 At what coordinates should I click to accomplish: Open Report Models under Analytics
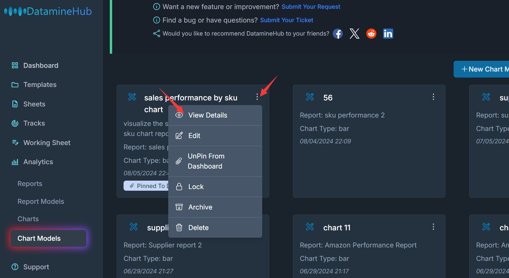point(41,201)
